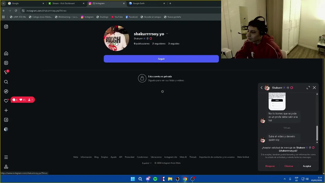Close the Google Earth tab
This screenshot has height=183, width=325.
164,3
